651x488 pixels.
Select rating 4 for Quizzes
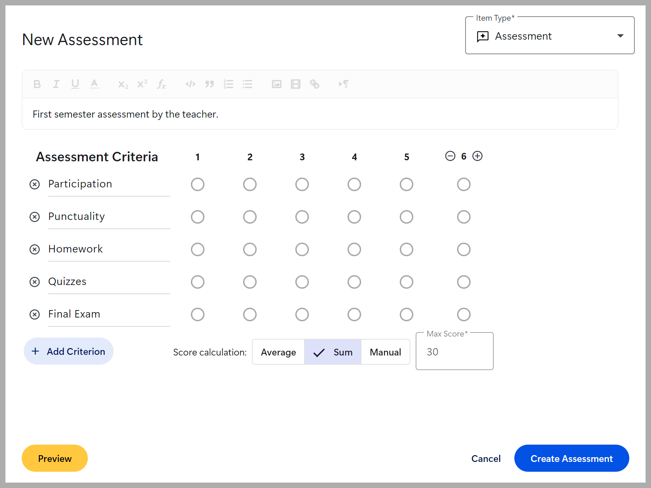[x=354, y=282]
